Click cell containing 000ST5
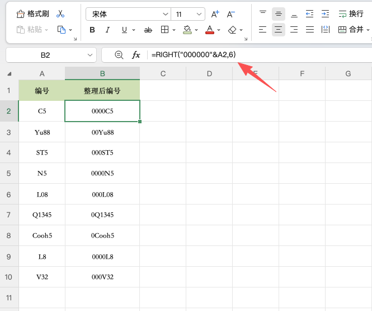372x311 pixels. point(102,152)
